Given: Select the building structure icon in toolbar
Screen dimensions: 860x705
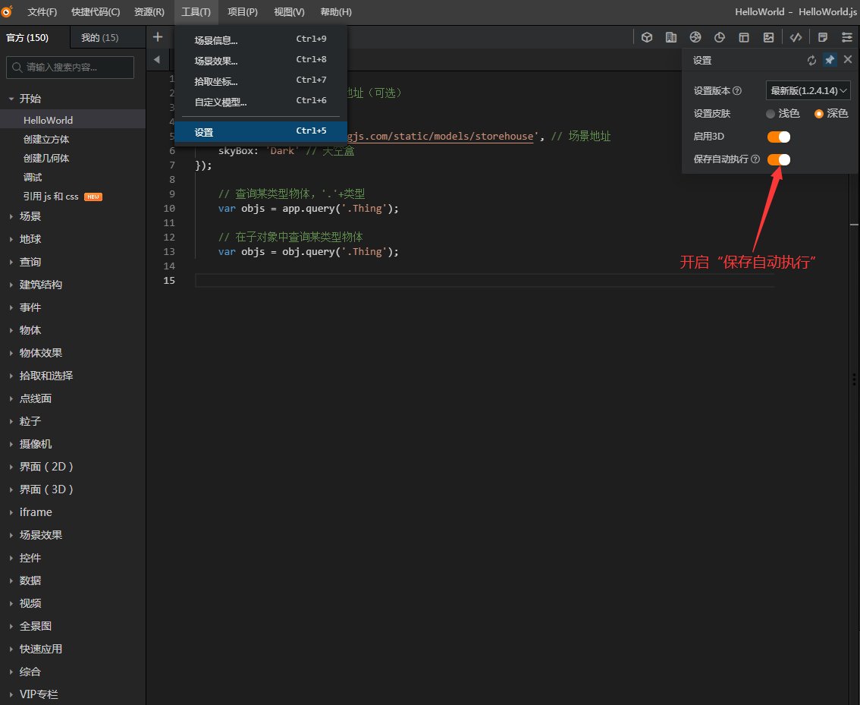Looking at the screenshot, I should click(671, 36).
